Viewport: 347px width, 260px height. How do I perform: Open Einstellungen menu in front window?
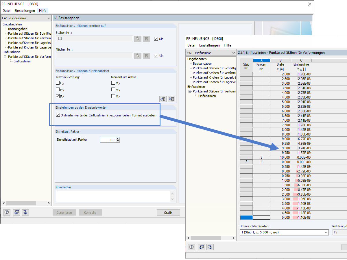209,45
